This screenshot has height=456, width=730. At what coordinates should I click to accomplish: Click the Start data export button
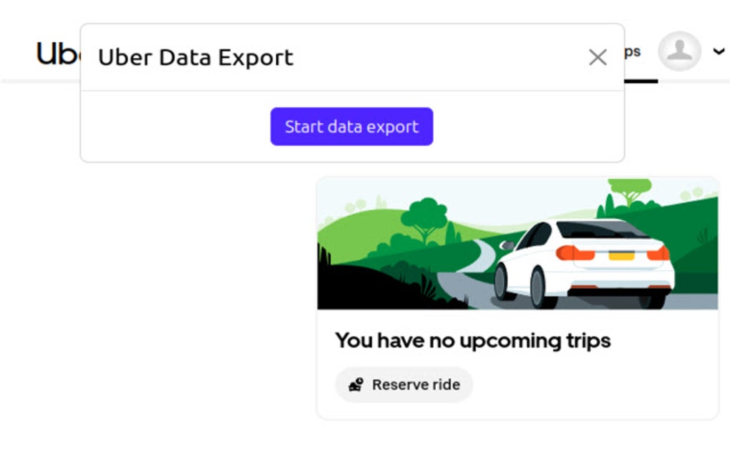[x=351, y=127]
